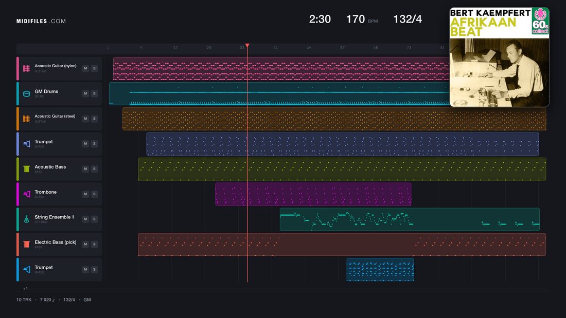Solo the GM Drums track
Image resolution: width=566 pixels, height=318 pixels.
94,93
